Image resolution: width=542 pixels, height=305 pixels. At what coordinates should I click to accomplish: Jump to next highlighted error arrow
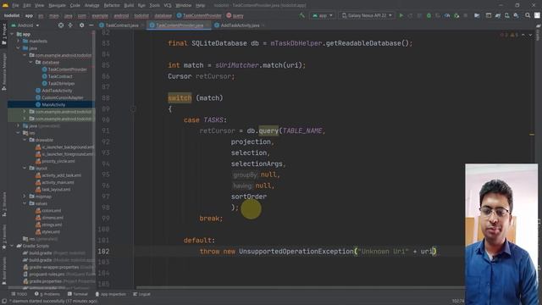click(x=530, y=35)
